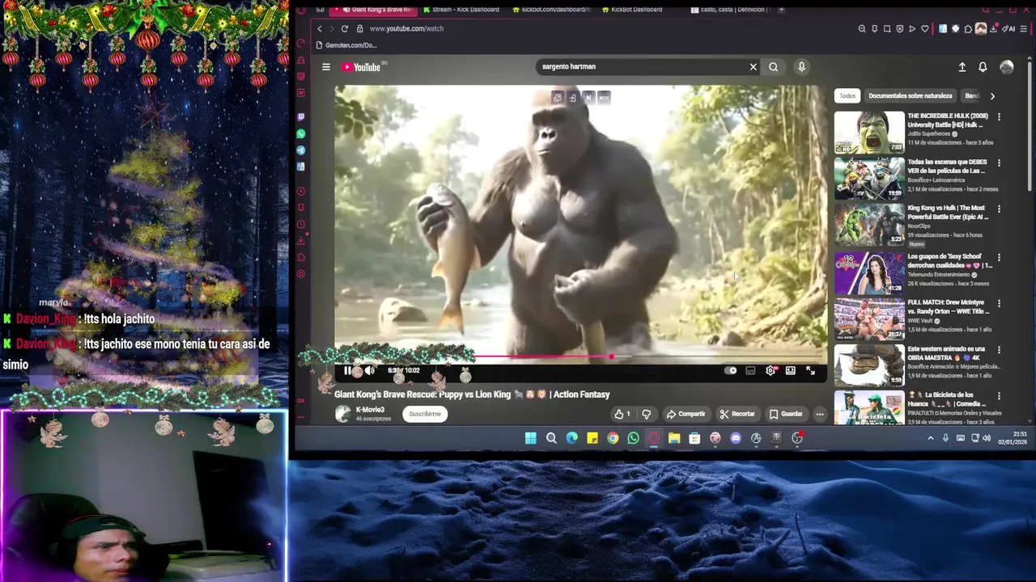Open the YouTube hamburger guide menu
This screenshot has width=1036, height=582.
(326, 67)
